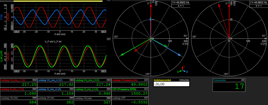
Task: Click the -38,7 start time of the lower scope
Action: [x=17, y=71]
